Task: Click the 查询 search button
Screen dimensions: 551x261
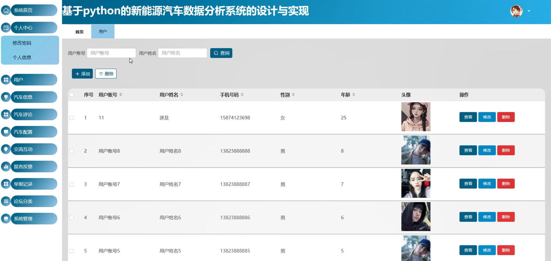Action: [221, 53]
